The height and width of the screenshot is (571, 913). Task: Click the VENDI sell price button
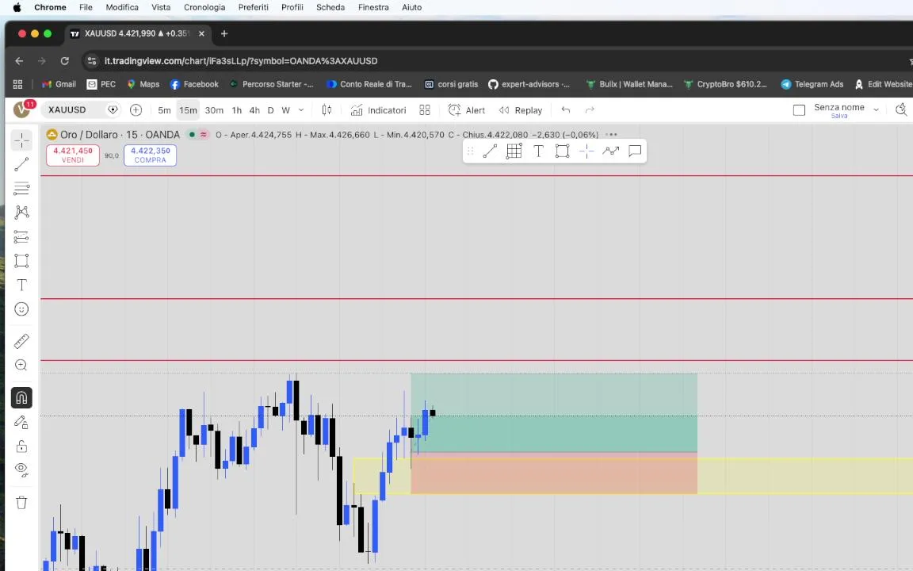73,155
